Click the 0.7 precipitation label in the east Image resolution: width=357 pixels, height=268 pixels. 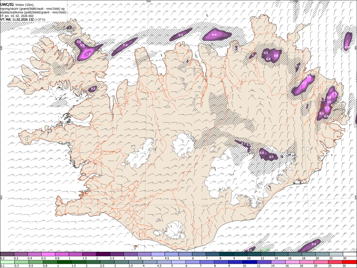click(x=304, y=83)
